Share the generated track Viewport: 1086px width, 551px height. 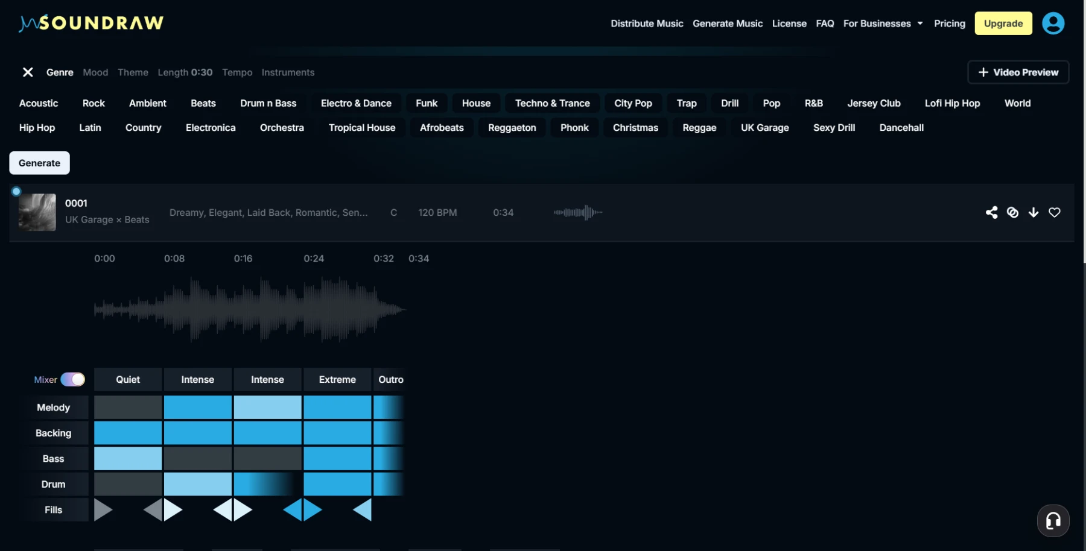coord(991,212)
